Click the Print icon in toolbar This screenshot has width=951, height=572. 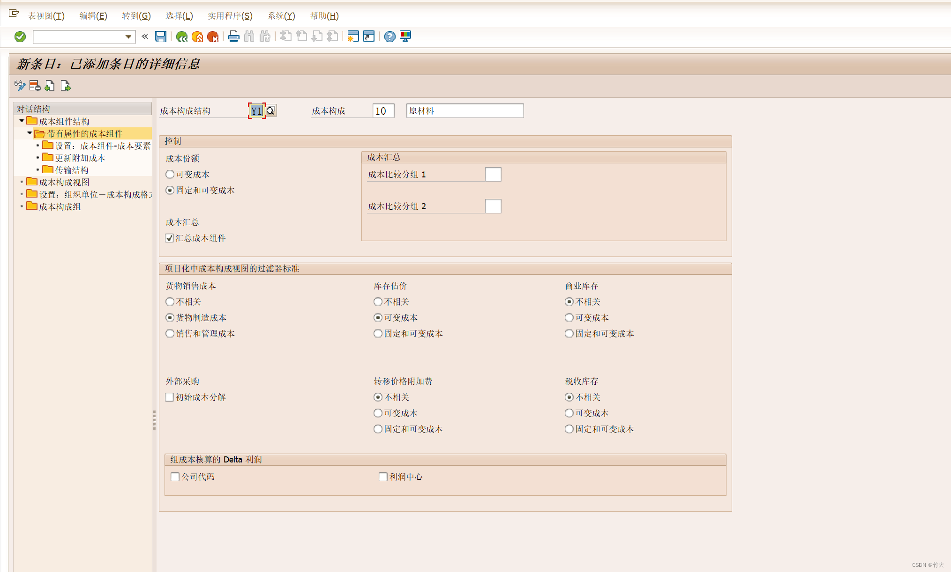pos(233,37)
